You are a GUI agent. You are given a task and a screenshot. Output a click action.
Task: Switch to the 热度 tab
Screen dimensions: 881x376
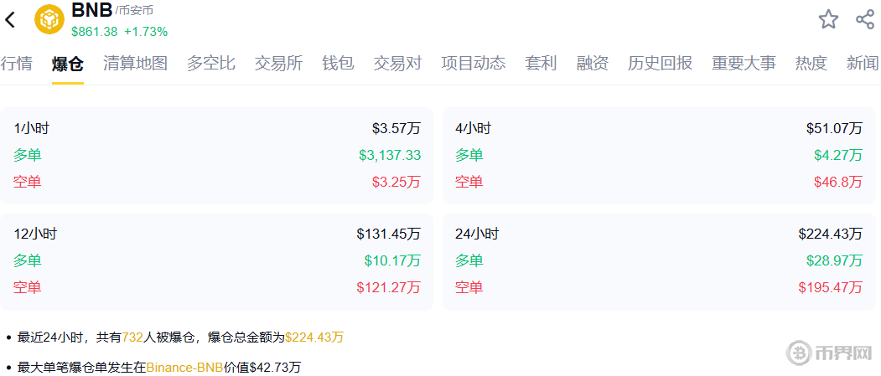811,63
